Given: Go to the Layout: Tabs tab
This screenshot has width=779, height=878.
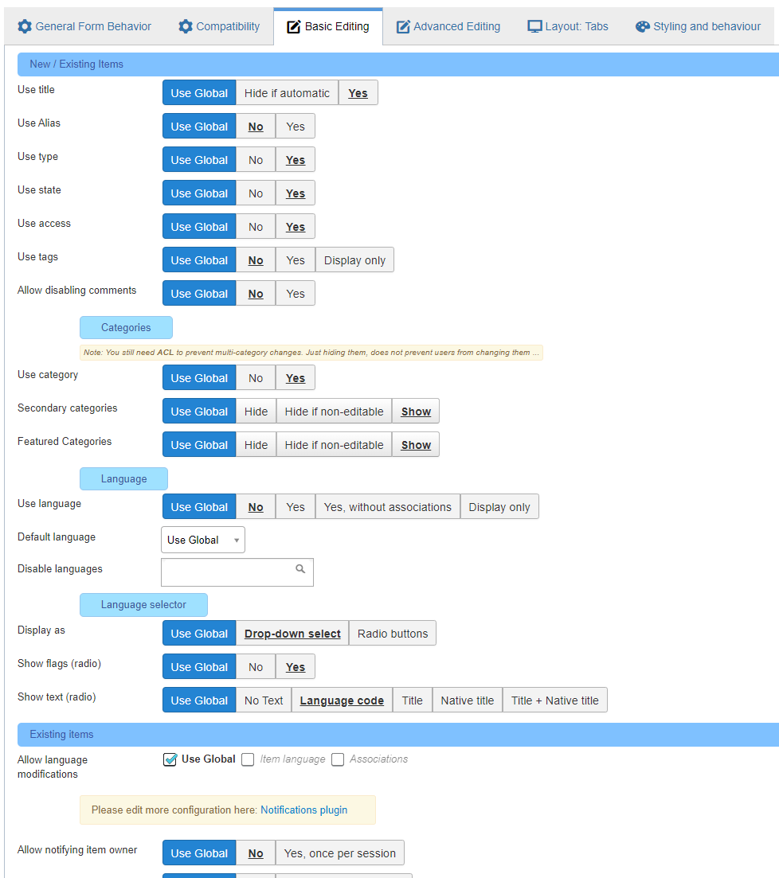Looking at the screenshot, I should [568, 26].
